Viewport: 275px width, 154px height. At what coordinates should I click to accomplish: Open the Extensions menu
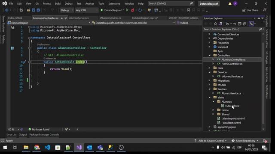[x=114, y=3]
